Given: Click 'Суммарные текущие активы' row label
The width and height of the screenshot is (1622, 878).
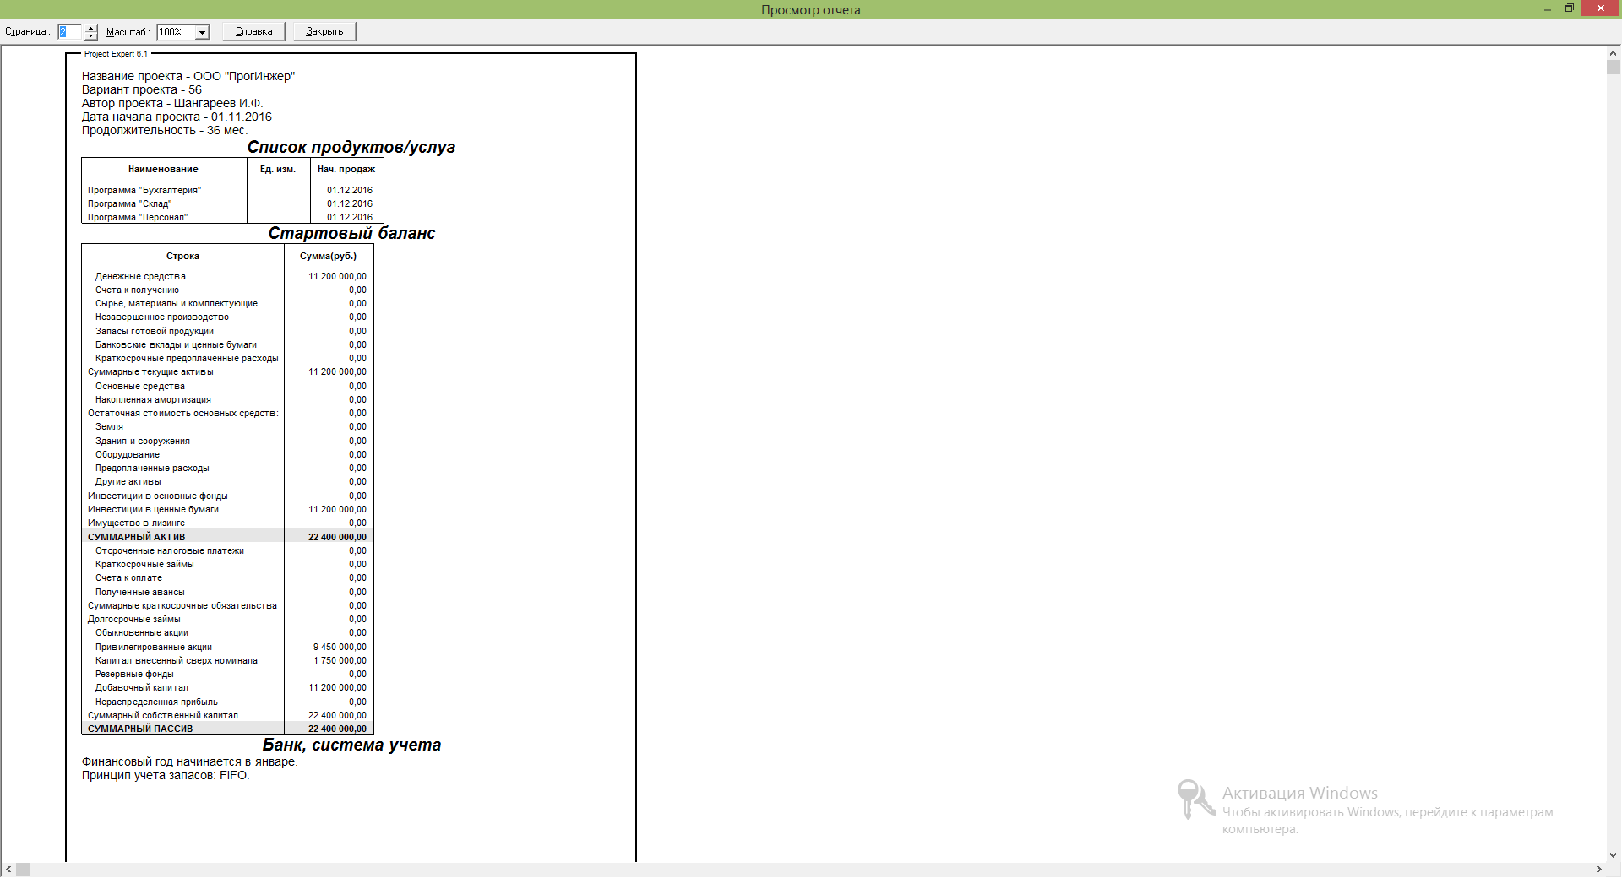Looking at the screenshot, I should [150, 372].
